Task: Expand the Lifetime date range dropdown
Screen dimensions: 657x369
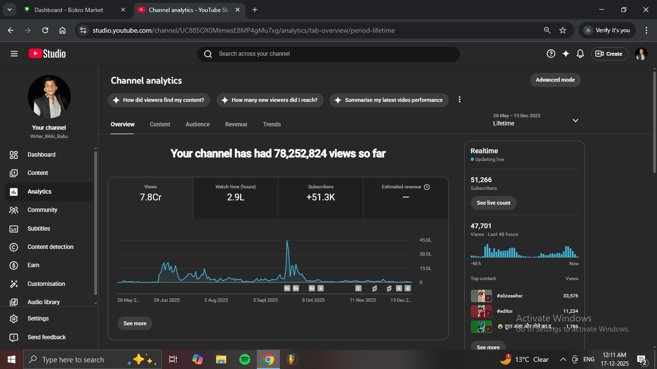Action: point(575,120)
